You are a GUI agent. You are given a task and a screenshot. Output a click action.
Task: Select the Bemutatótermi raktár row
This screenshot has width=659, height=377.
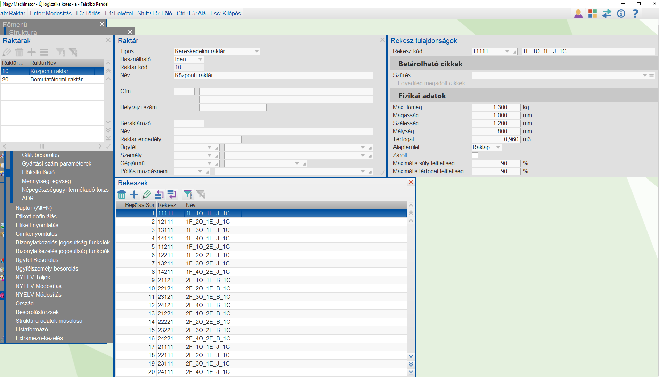point(56,80)
